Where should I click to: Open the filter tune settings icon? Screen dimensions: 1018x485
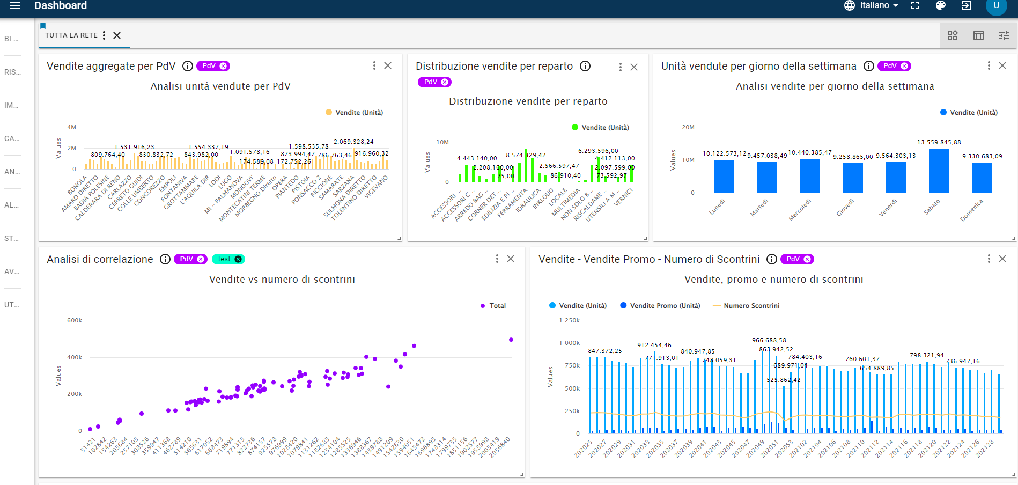(1004, 35)
